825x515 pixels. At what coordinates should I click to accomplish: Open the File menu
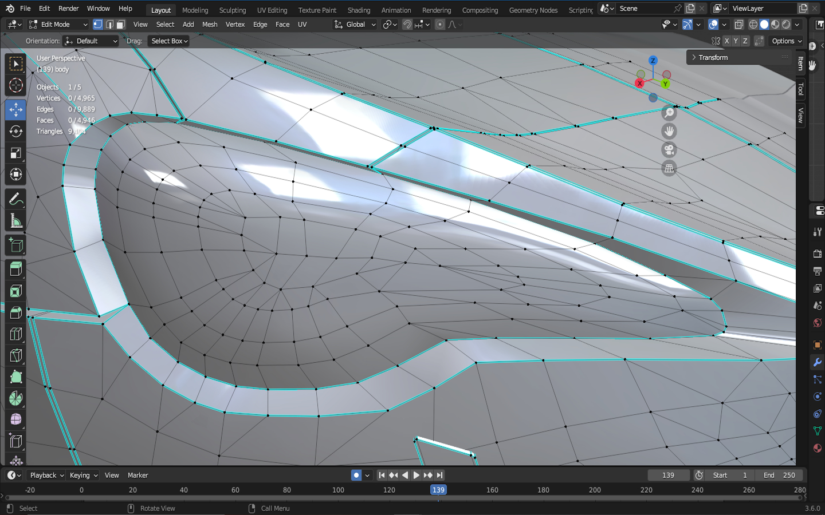pos(25,9)
